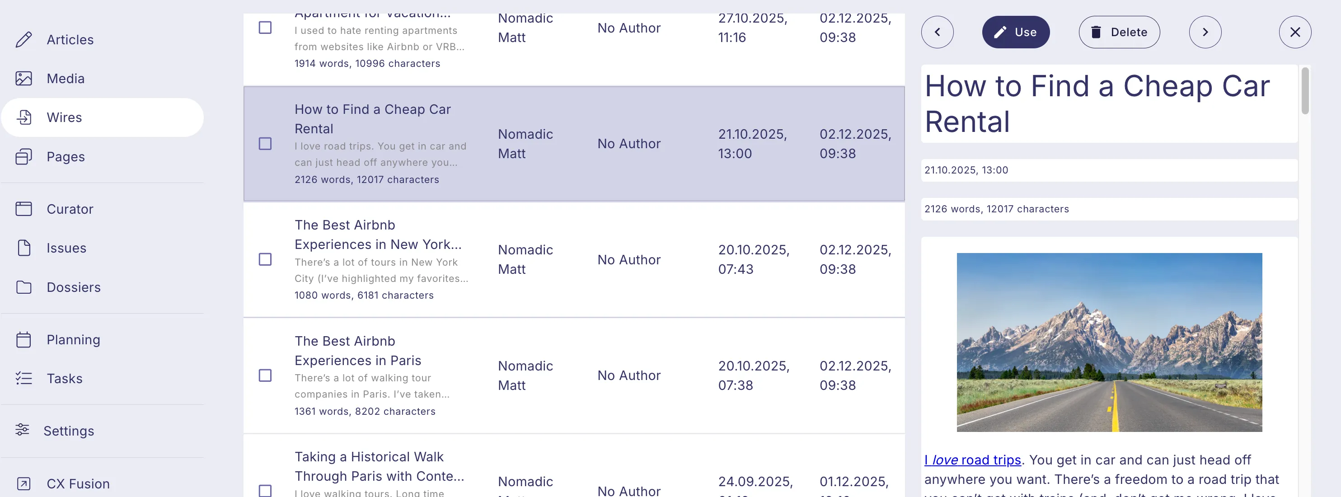
Task: Check The Best Airbnb Experiences in New York row
Action: [265, 259]
